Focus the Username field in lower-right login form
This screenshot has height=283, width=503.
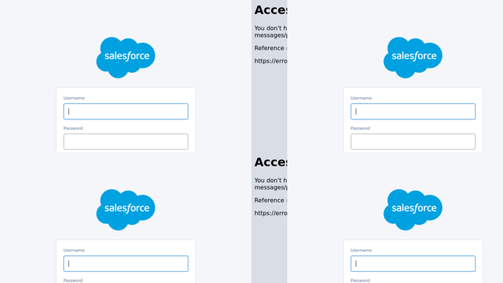pyautogui.click(x=413, y=263)
